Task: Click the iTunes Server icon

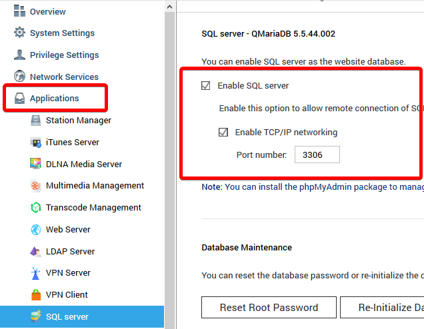Action: coord(36,142)
